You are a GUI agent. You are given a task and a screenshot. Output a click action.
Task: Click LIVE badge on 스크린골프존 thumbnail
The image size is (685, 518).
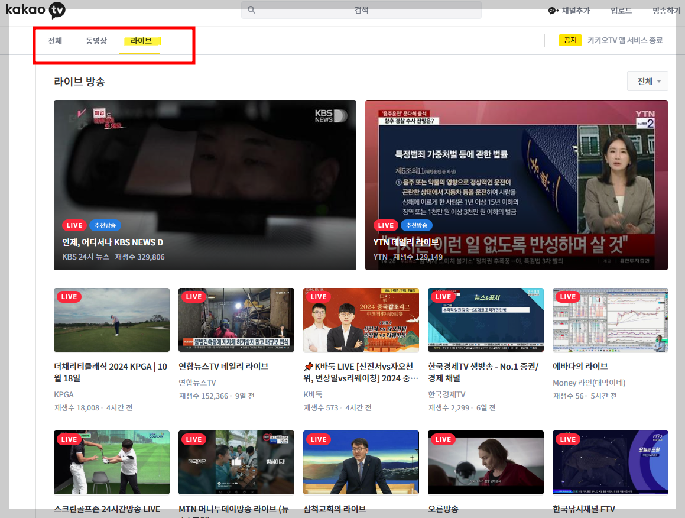click(69, 439)
